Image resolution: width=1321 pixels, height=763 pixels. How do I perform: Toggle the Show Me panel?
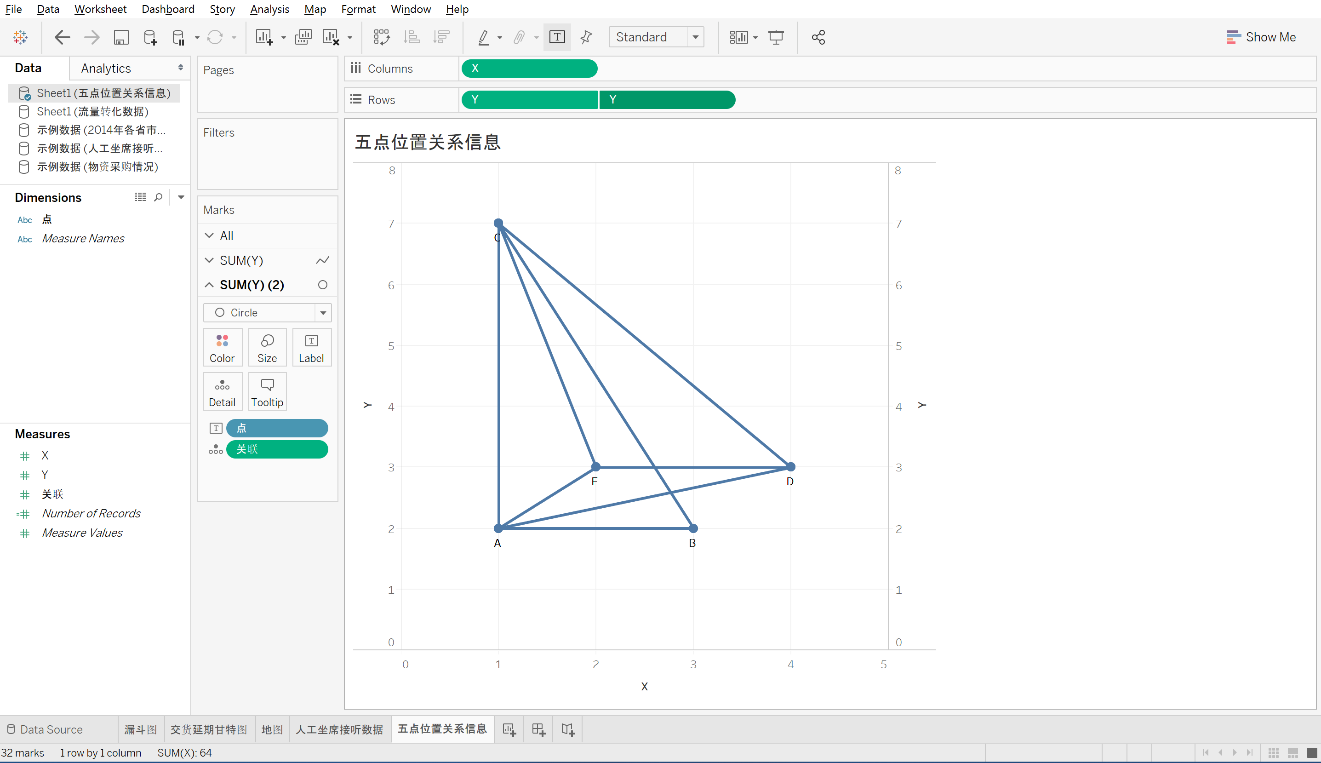coord(1261,37)
